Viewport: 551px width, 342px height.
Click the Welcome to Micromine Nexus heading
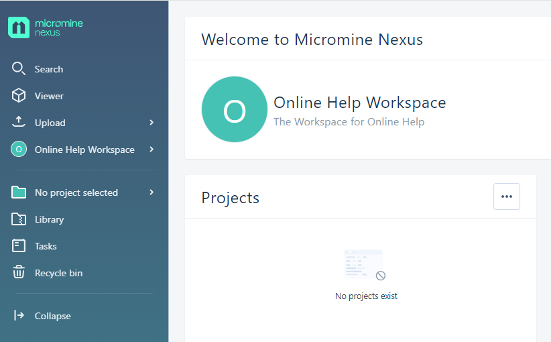pyautogui.click(x=312, y=40)
